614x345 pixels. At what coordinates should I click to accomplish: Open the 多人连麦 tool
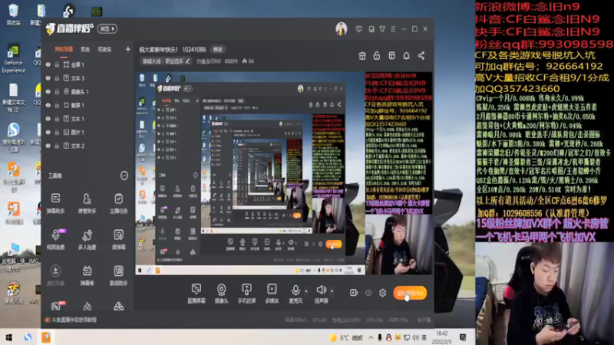point(87,238)
